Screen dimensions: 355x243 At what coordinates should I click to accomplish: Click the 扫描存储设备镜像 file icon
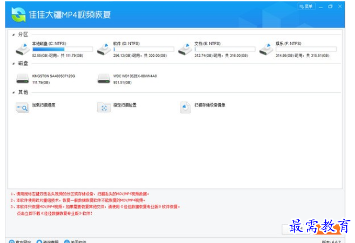click(185, 107)
